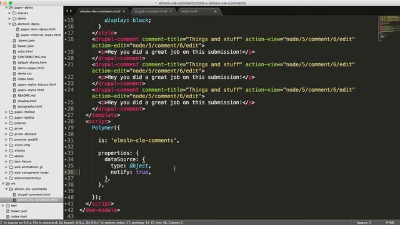The height and width of the screenshot is (225, 400).
Task: Click line number 36 in gutter
Action: (x=71, y=172)
